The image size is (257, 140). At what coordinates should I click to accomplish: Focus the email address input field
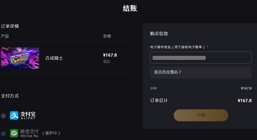tap(201, 58)
